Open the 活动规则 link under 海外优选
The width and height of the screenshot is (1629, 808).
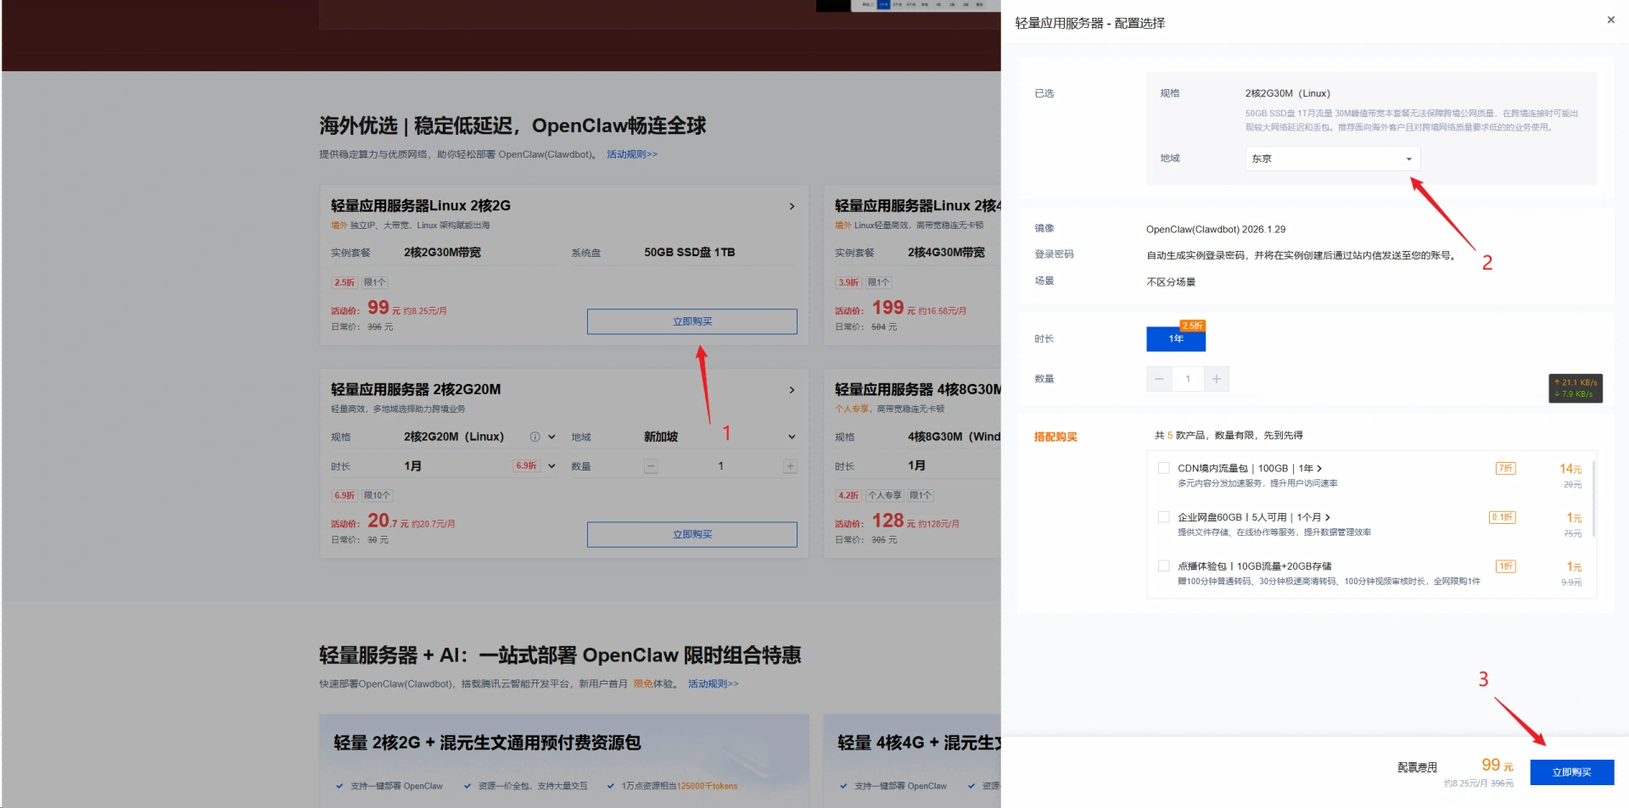[x=631, y=154]
